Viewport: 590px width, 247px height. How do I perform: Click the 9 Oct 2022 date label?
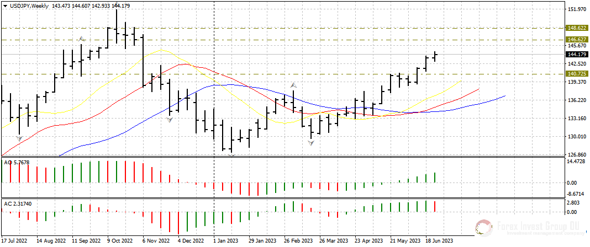point(120,241)
